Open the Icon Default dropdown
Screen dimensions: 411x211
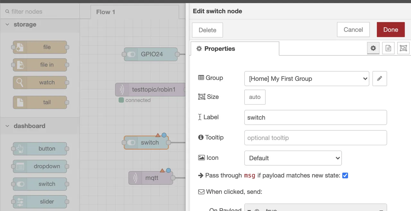click(x=293, y=158)
